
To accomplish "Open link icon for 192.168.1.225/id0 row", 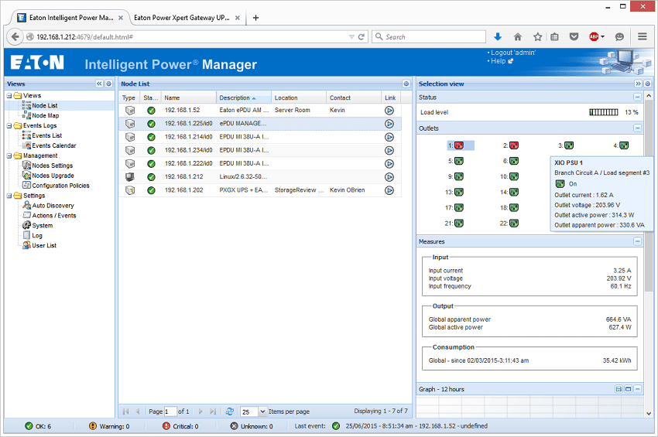I will [x=389, y=124].
